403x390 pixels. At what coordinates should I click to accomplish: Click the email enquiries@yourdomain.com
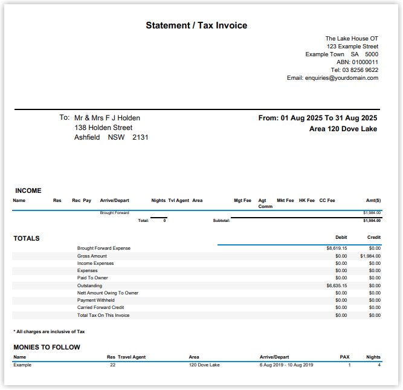[341, 78]
